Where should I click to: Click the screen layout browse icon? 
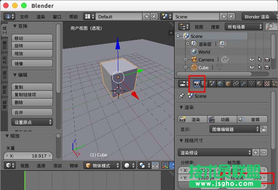[x=90, y=16]
